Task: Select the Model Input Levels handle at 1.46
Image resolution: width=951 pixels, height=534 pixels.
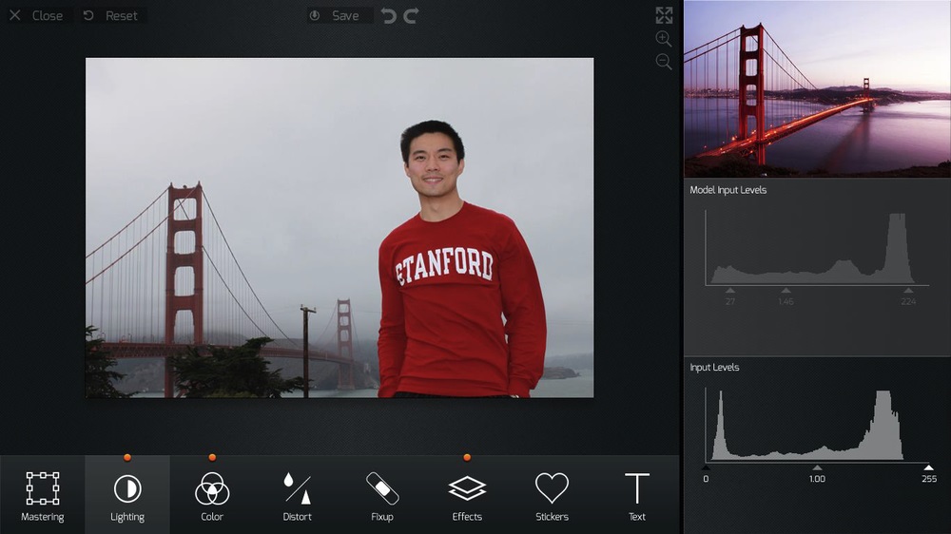Action: point(786,291)
